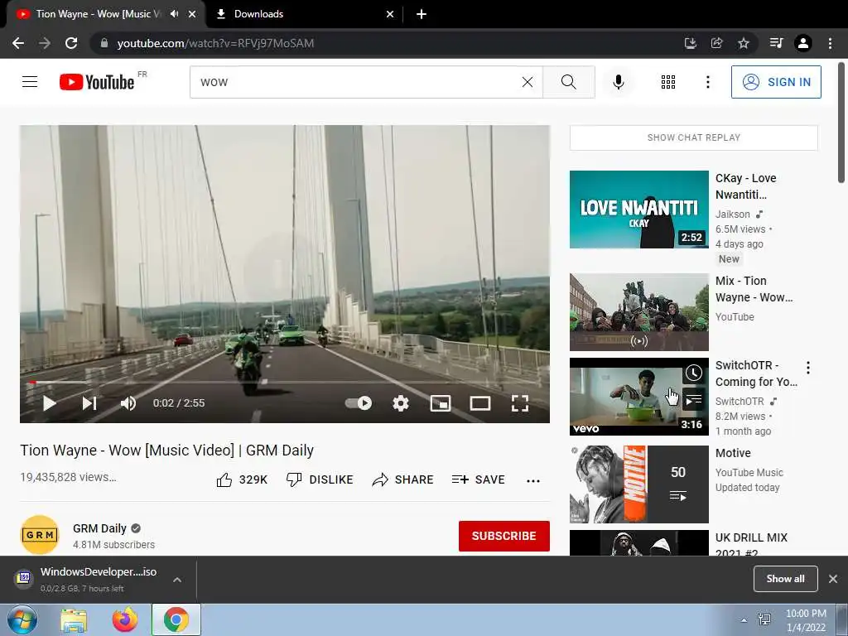The image size is (848, 636).
Task: Open the Mix - Tion Wayne thumbnail
Action: click(638, 312)
